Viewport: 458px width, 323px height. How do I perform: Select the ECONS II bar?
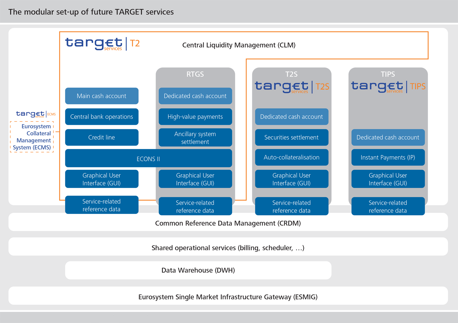click(148, 159)
